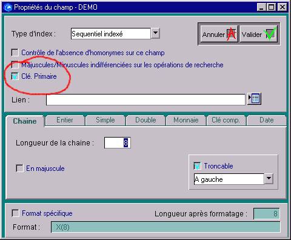Open the Date tab
This screenshot has width=291, height=240.
[x=267, y=120]
